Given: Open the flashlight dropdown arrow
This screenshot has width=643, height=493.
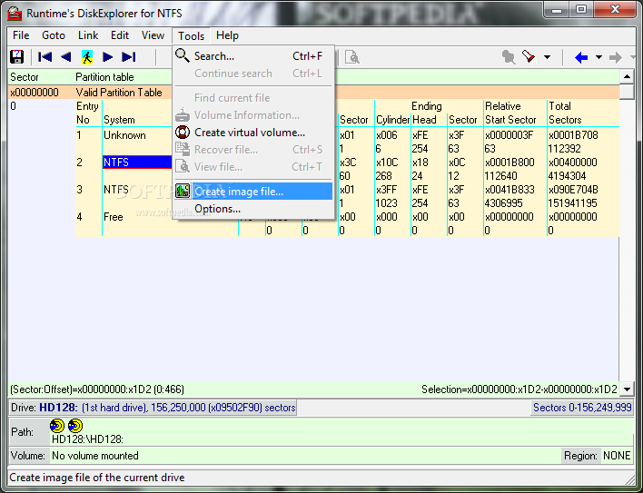Looking at the screenshot, I should pos(547,57).
